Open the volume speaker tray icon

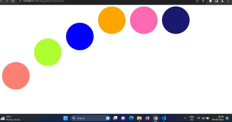coord(203,118)
